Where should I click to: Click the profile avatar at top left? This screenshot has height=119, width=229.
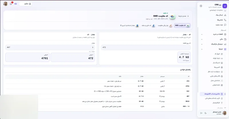pos(5,4)
